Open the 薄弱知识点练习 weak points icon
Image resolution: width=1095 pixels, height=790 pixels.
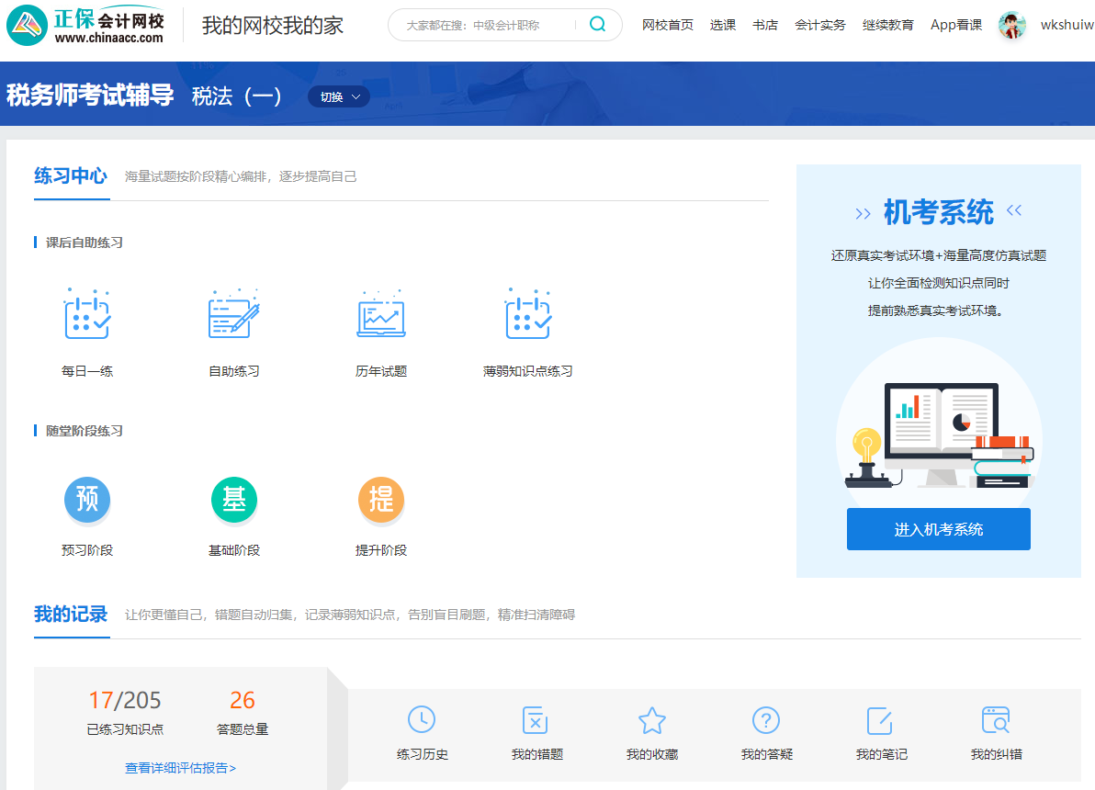[528, 315]
